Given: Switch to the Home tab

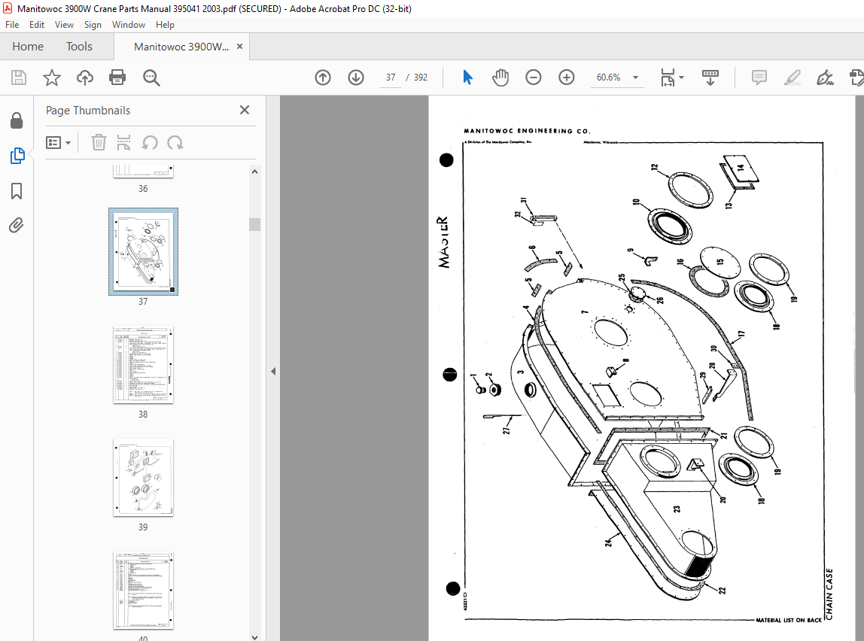Looking at the screenshot, I should tap(28, 46).
